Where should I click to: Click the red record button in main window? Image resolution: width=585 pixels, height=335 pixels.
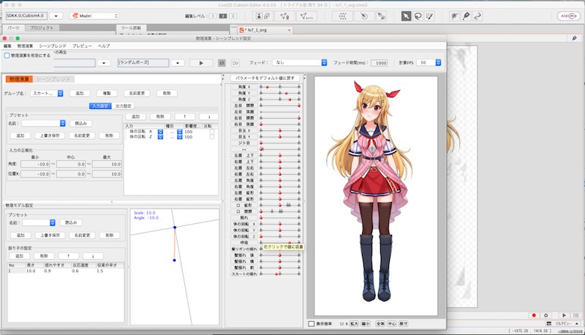point(534,315)
